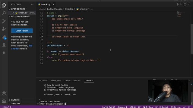This screenshot has width=193, height=108.
Task: Click the editor vertical scrollbar
Action: (x=192, y=39)
